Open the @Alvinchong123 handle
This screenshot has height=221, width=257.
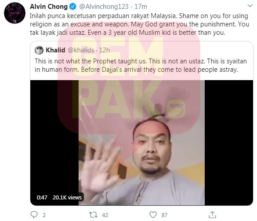(x=104, y=7)
